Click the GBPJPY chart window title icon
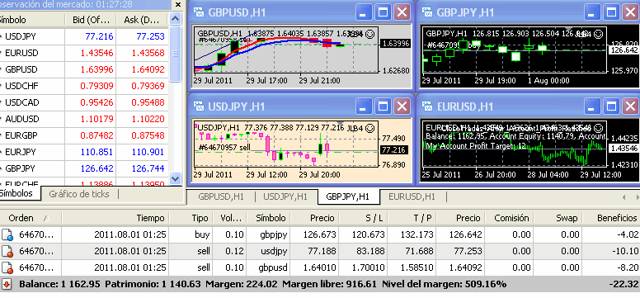The height and width of the screenshot is (298, 640). tap(427, 12)
